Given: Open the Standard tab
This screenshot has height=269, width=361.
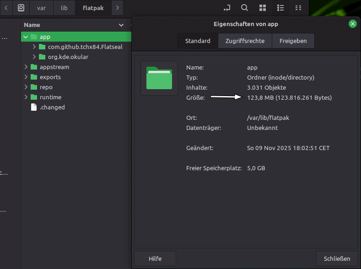Looking at the screenshot, I should pyautogui.click(x=198, y=41).
